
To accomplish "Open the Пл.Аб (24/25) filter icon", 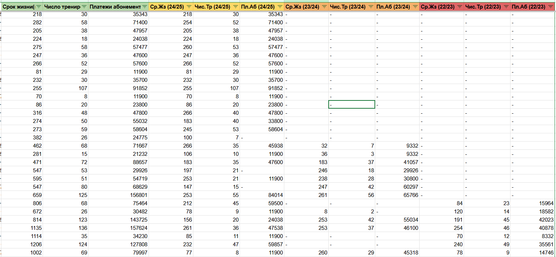I will [280, 7].
